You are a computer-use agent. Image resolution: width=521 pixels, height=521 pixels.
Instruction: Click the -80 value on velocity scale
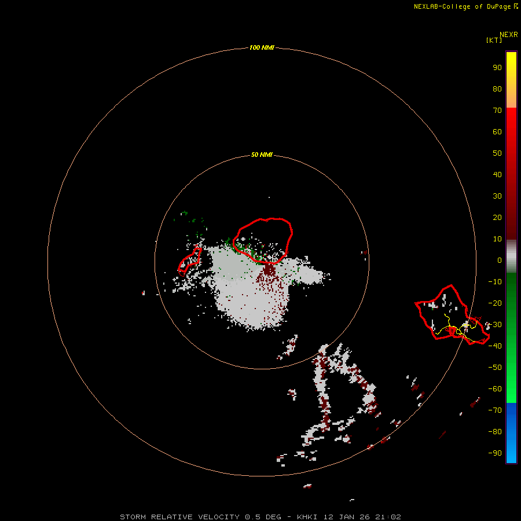495,432
